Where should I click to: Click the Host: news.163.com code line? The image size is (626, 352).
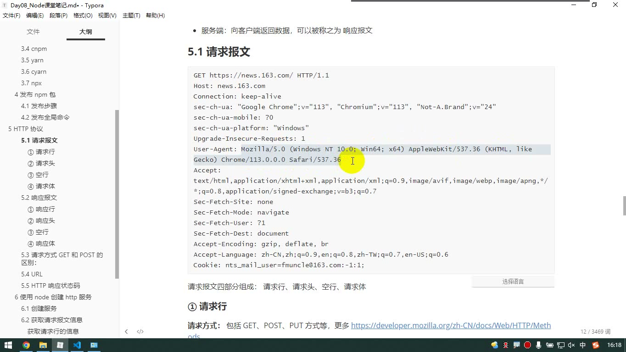pyautogui.click(x=229, y=86)
